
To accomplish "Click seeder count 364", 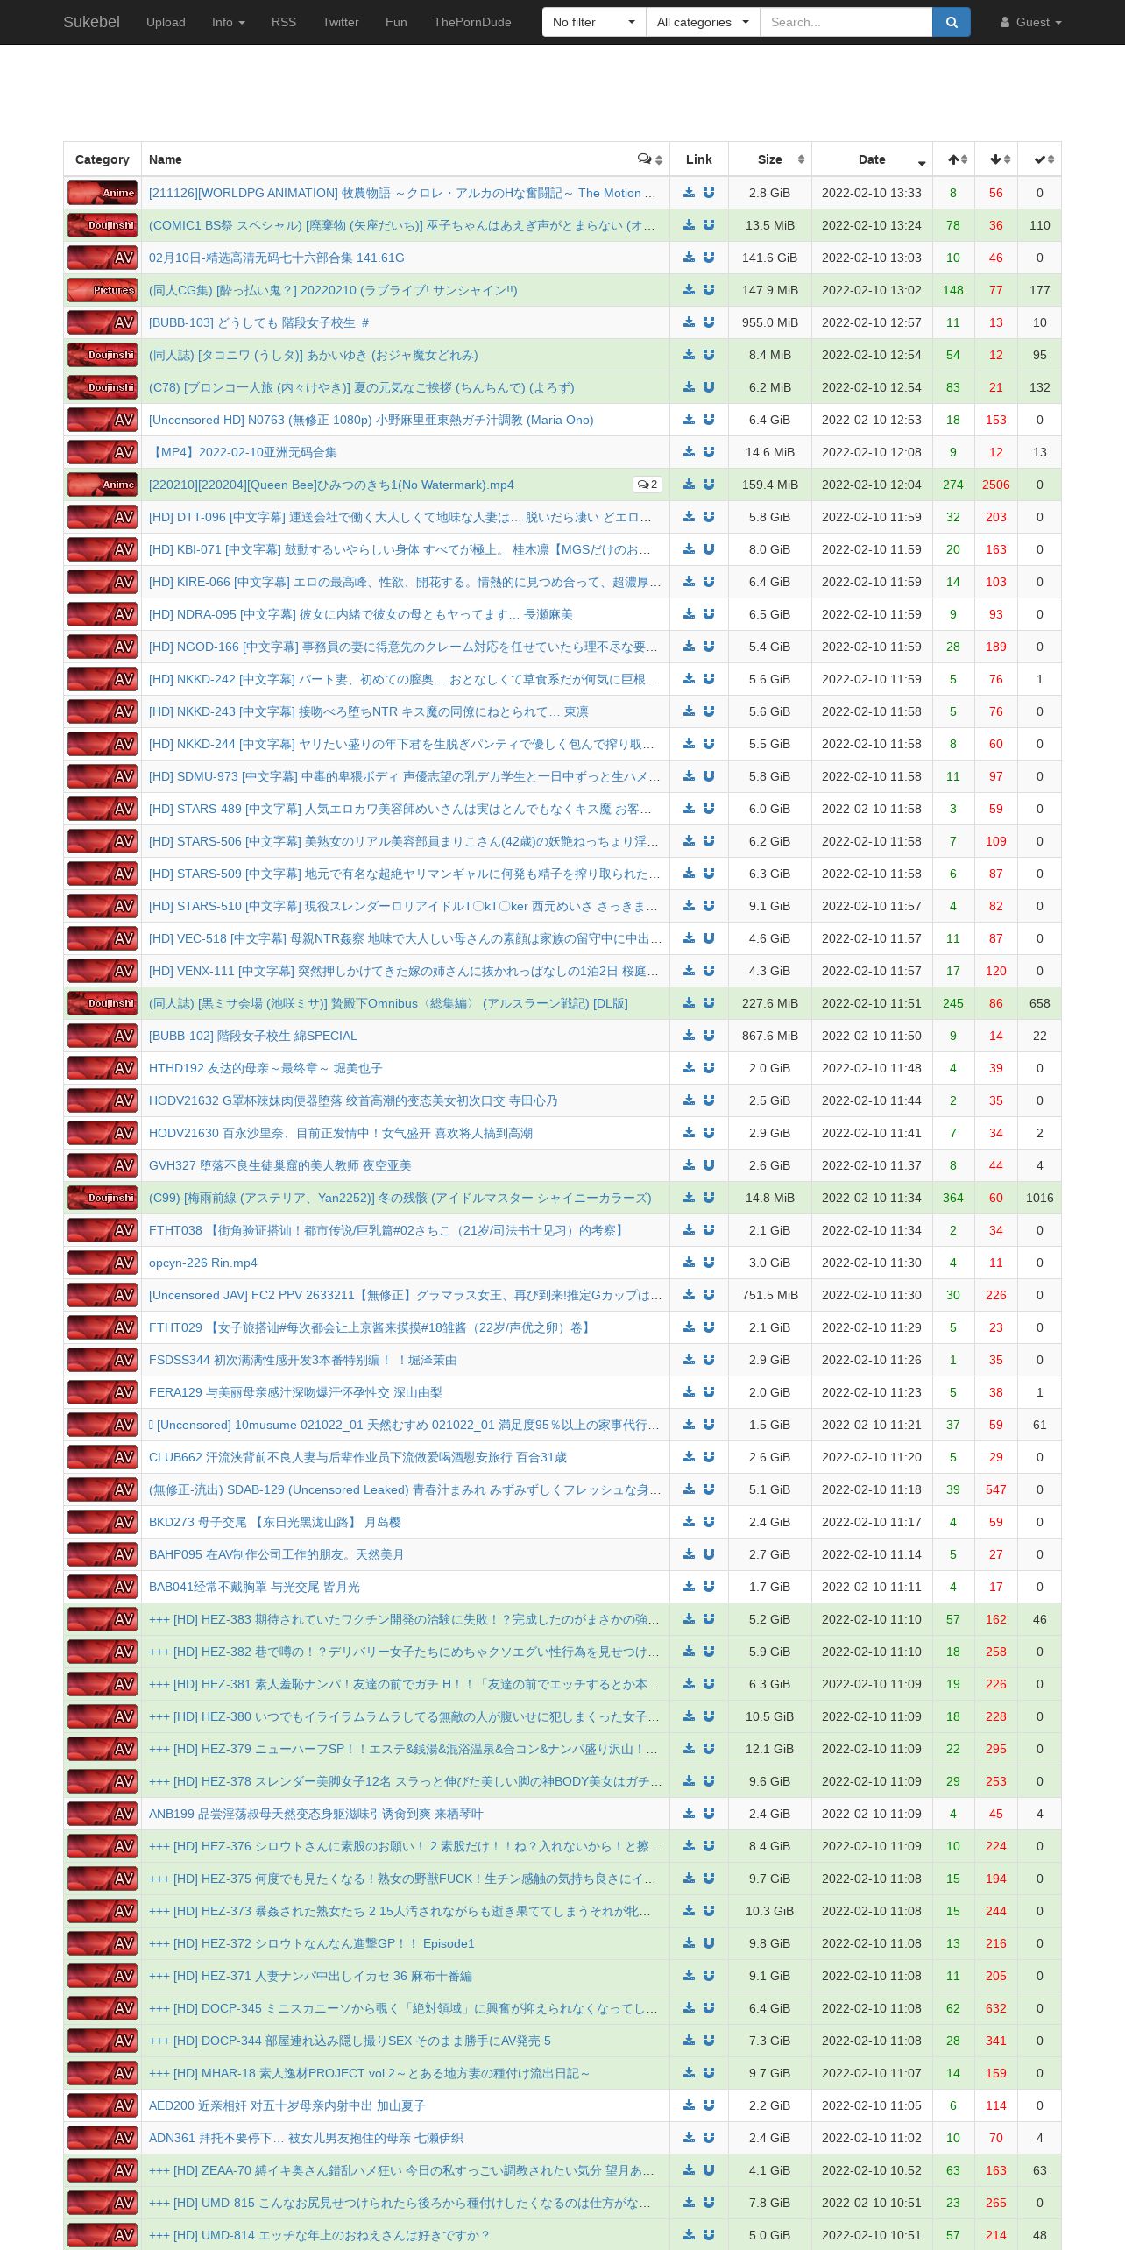I will click(953, 1198).
